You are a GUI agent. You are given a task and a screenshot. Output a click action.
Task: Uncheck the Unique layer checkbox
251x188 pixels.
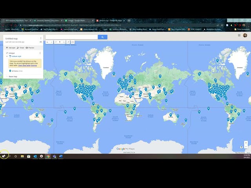click(x=7, y=53)
